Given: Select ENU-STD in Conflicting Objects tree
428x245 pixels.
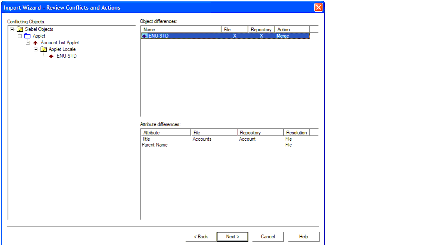Looking at the screenshot, I should 67,56.
